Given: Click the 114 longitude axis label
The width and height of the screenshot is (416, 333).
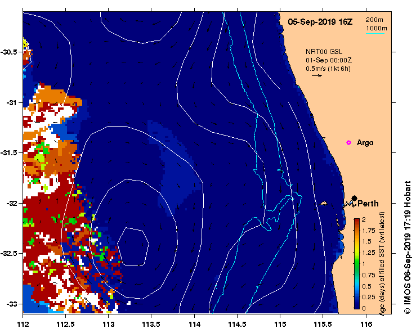Looking at the screenshot, I should (x=194, y=324).
